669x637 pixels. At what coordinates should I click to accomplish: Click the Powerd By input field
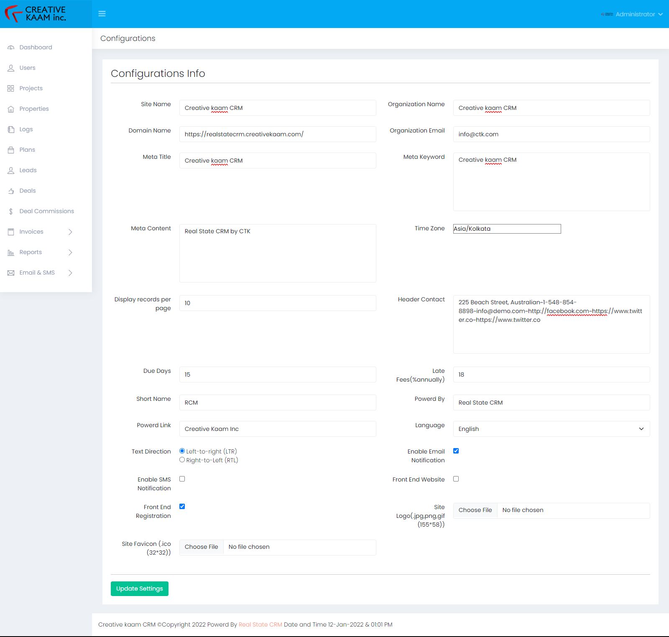(552, 403)
